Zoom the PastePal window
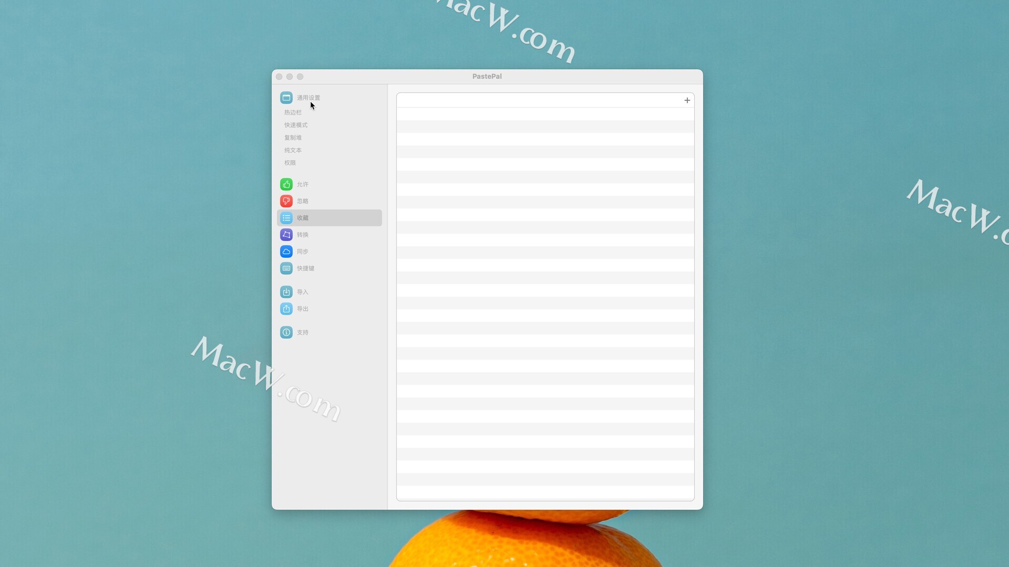The image size is (1009, 567). click(x=300, y=77)
